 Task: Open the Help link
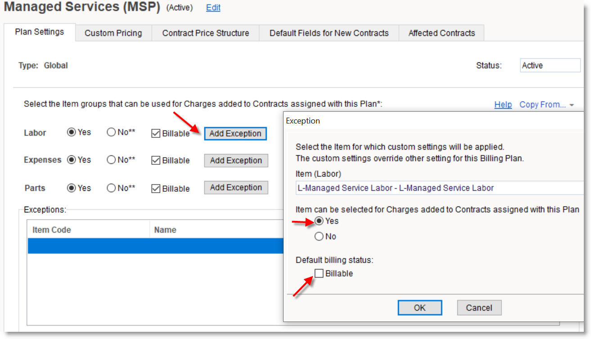coord(503,105)
